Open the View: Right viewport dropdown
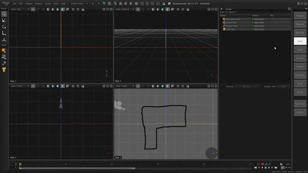This screenshot has height=173, width=308. point(125,86)
